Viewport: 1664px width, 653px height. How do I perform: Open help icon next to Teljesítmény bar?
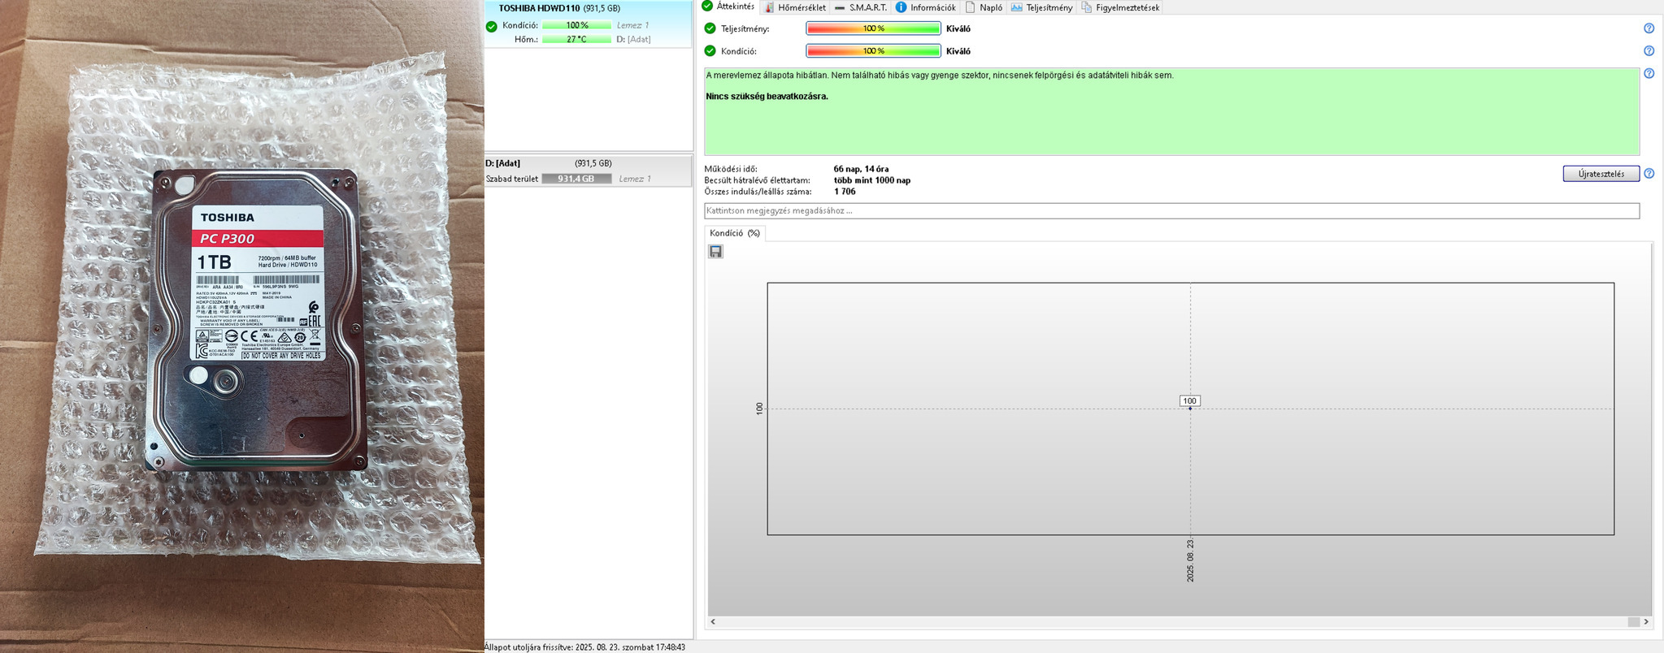tap(1649, 28)
